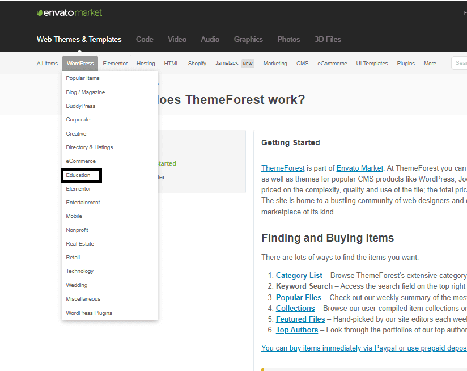Follow the ThemeForest link
This screenshot has height=371, width=467.
283,168
